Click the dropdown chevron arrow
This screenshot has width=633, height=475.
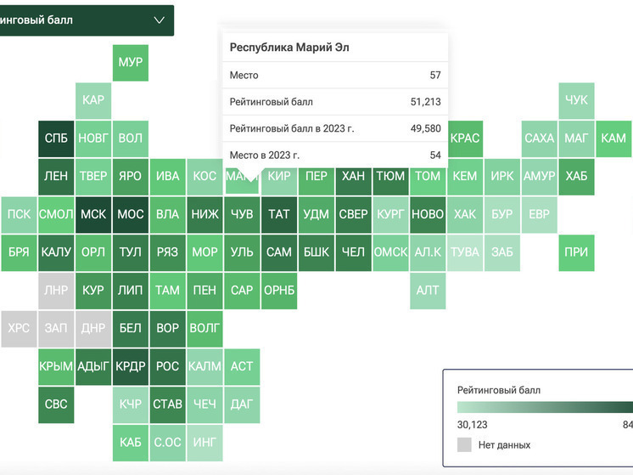pos(160,20)
